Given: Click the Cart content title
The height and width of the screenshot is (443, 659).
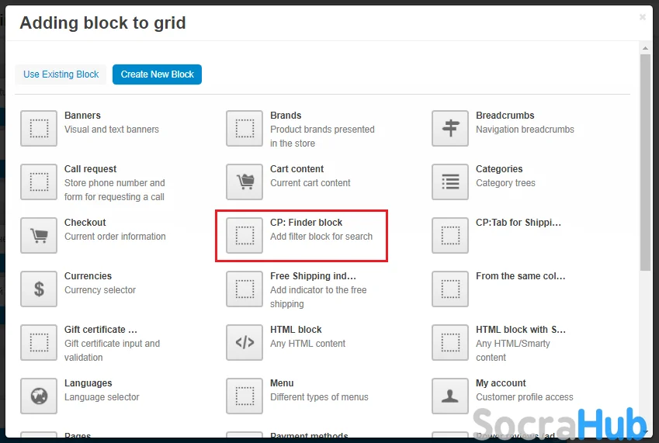Looking at the screenshot, I should pyautogui.click(x=297, y=169).
